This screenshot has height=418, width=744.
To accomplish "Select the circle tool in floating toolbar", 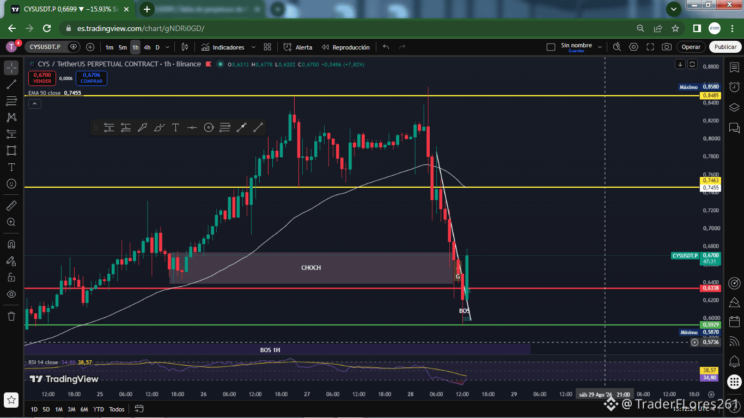I will click(x=209, y=128).
